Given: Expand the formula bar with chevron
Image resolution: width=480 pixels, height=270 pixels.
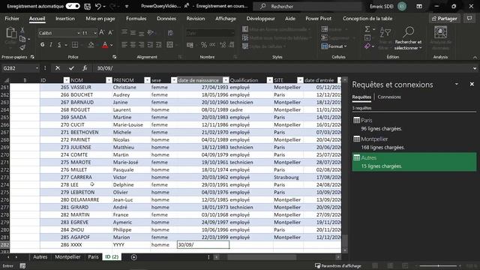Looking at the screenshot, I should tap(475, 68).
